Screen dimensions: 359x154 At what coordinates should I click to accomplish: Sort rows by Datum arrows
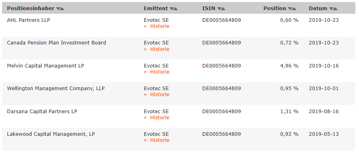pos(334,9)
